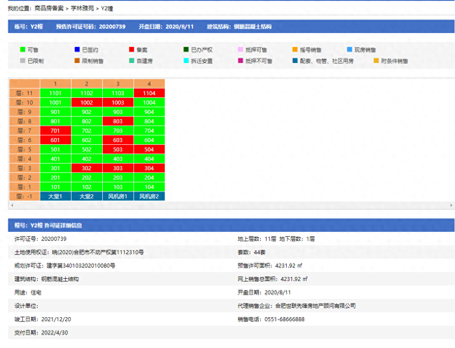Image resolution: width=455 pixels, height=348 pixels.
Task: Go to 学林雅苑 breadcrumb link
Action: (83, 8)
